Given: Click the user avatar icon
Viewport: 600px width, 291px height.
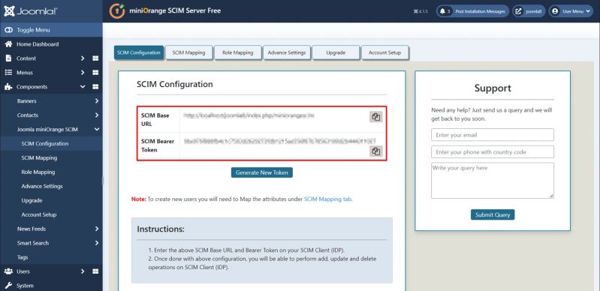Looking at the screenshot, I should tap(555, 11).
